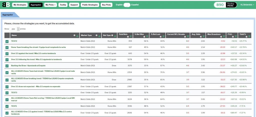
Task: Uncheck Over 2.5 following the trend checkbox
Action: [7, 60]
